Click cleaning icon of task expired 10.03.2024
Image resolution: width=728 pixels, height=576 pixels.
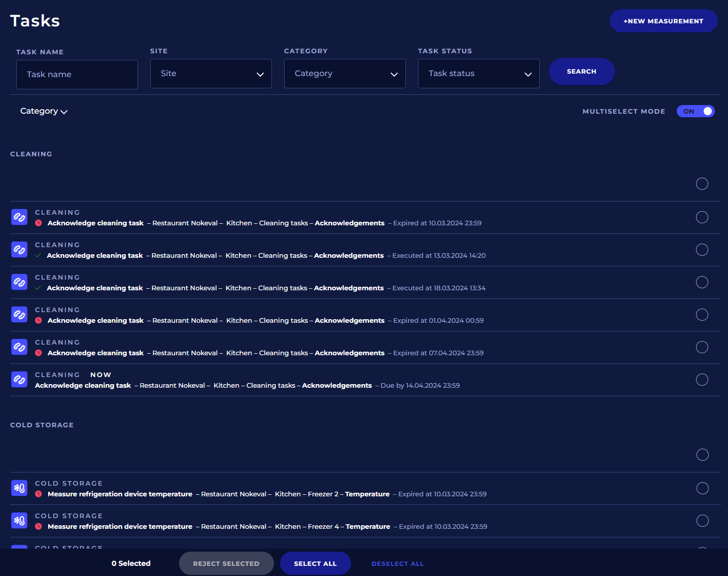19,217
